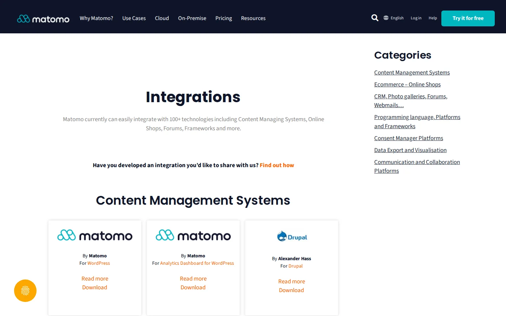Open the On-Premise menu

192,18
